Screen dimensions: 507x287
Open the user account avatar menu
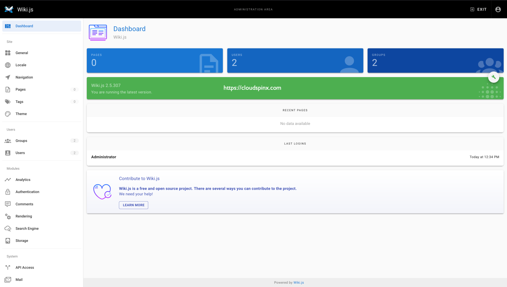click(498, 9)
